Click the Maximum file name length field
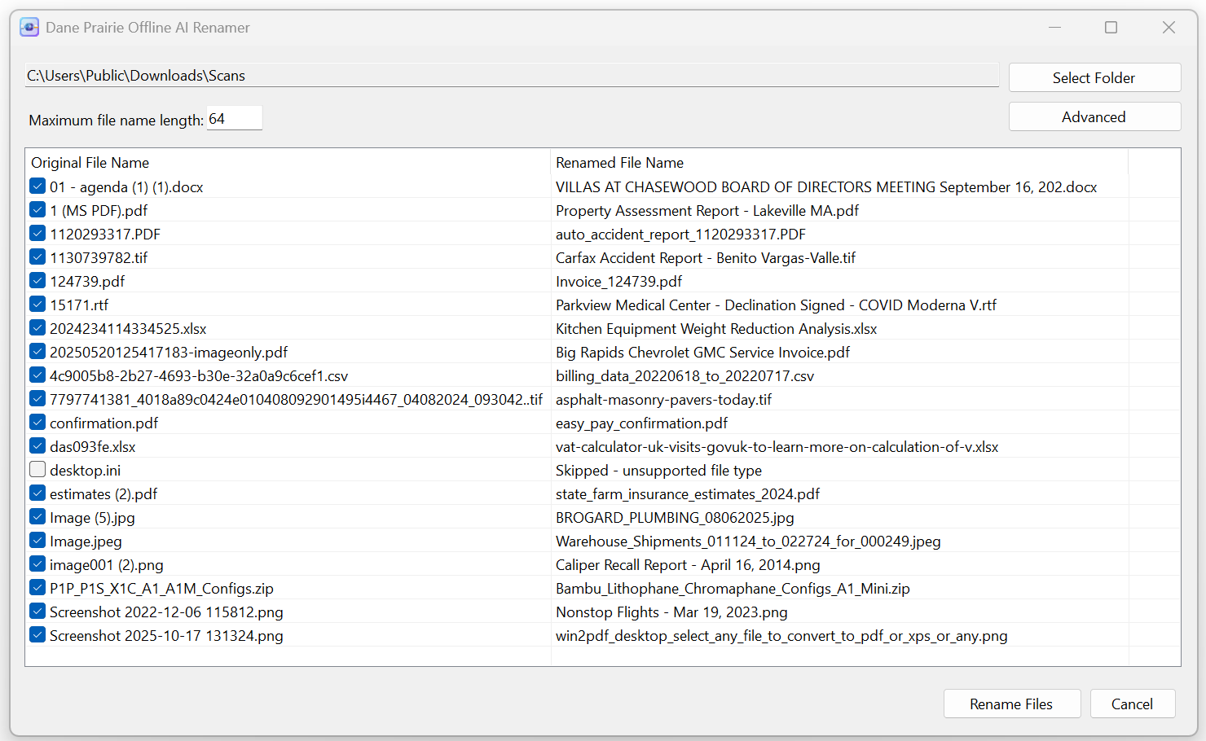This screenshot has height=741, width=1206. (x=235, y=118)
